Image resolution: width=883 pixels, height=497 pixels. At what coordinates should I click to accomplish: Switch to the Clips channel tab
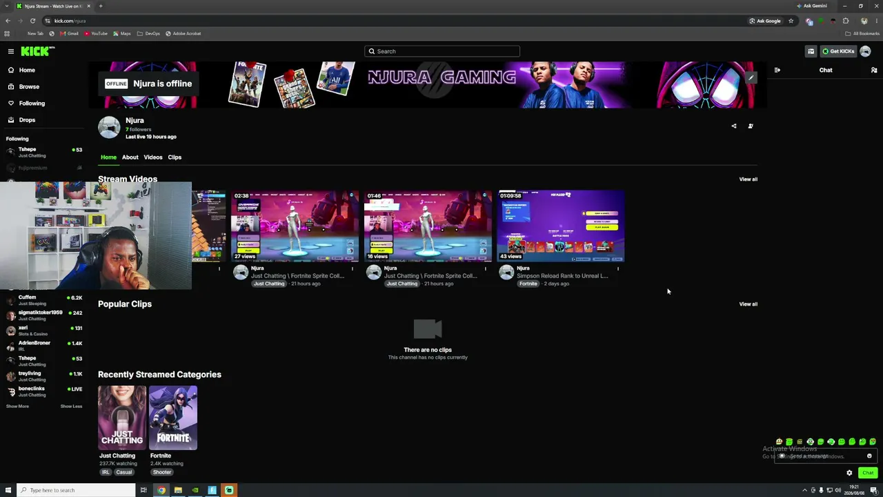[x=175, y=157]
